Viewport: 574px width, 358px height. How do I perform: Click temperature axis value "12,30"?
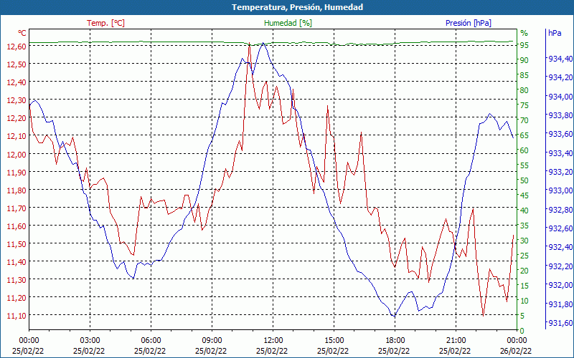pyautogui.click(x=16, y=100)
